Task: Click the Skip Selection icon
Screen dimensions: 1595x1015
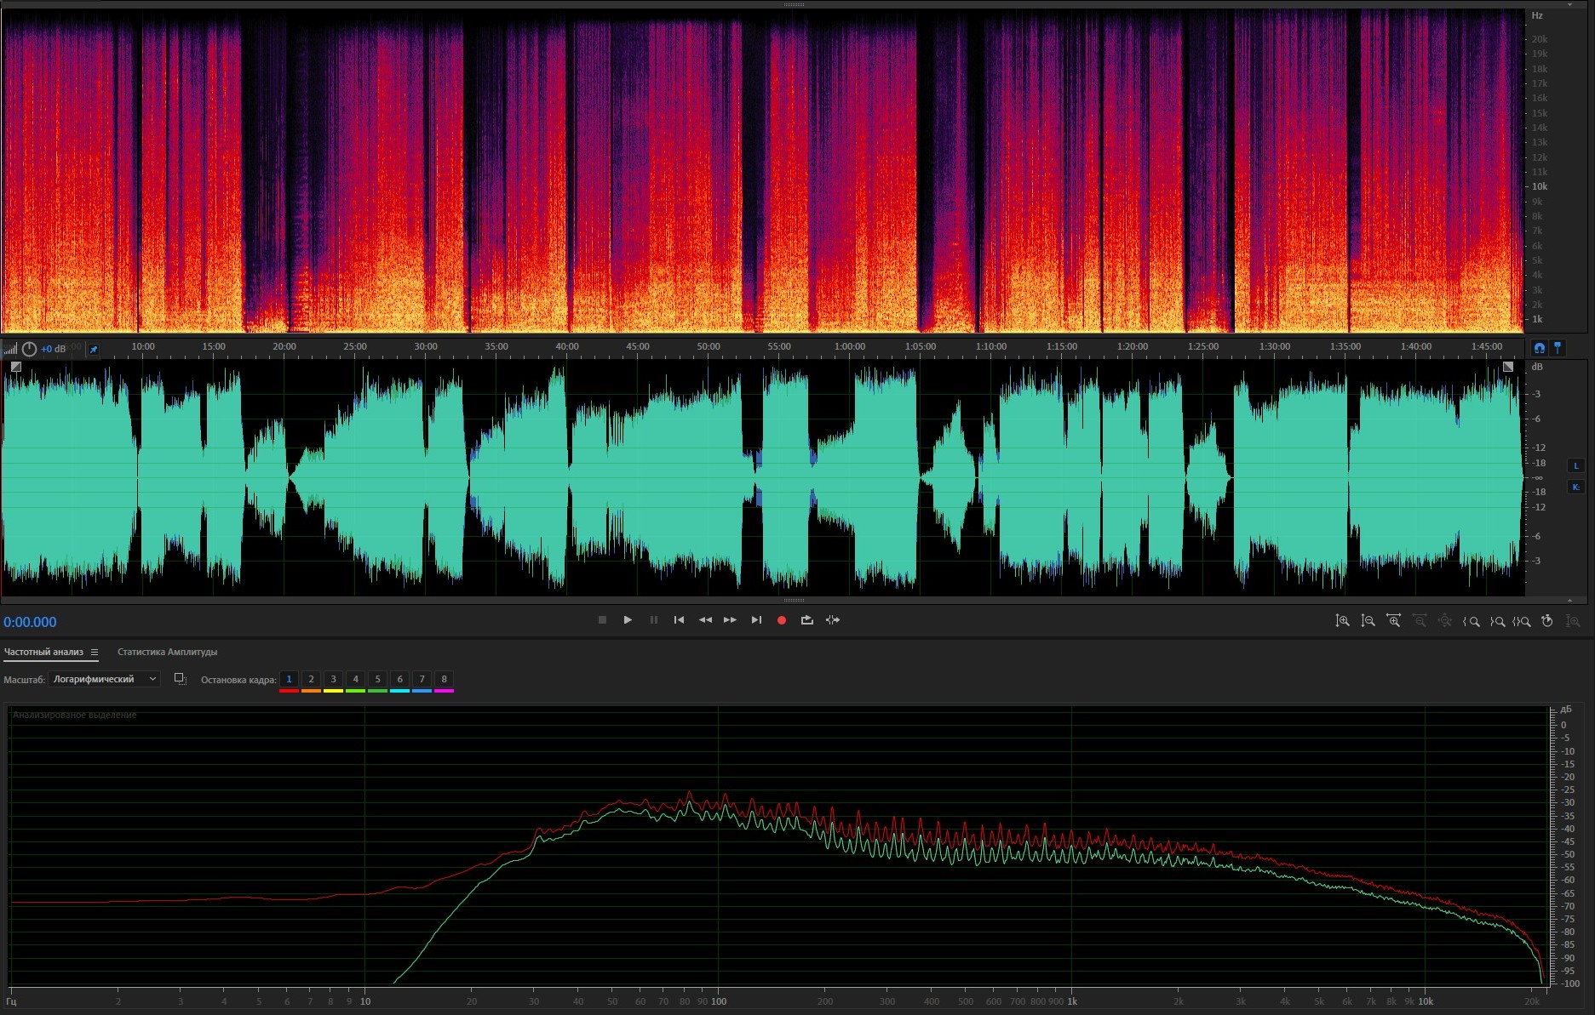Action: [x=833, y=620]
